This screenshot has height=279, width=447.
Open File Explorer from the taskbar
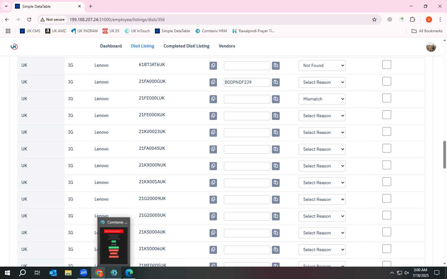pyautogui.click(x=68, y=273)
